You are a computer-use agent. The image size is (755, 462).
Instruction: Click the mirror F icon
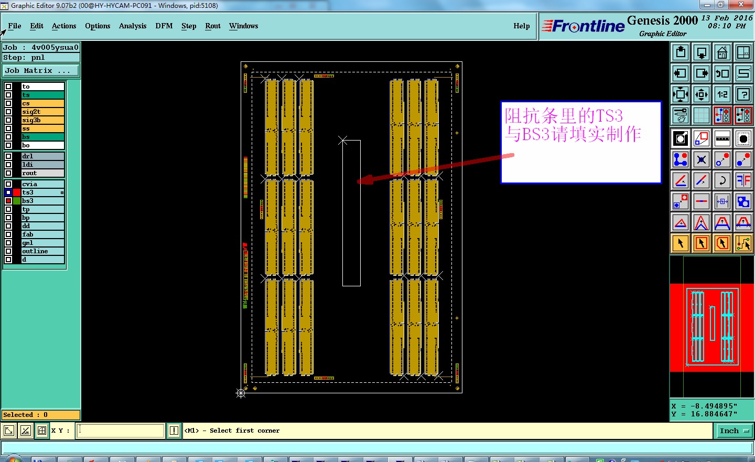click(743, 180)
